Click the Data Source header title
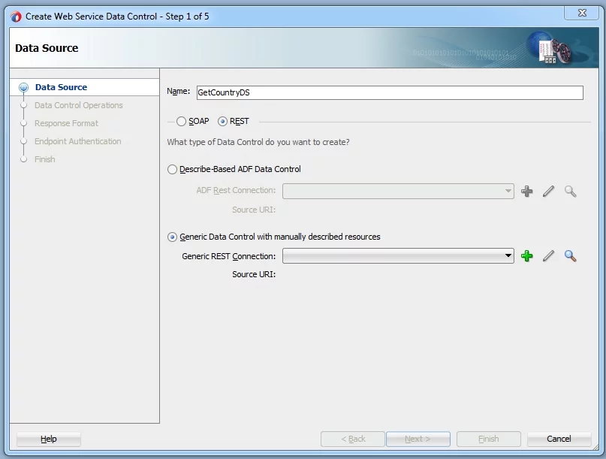The height and width of the screenshot is (459, 606). click(47, 48)
